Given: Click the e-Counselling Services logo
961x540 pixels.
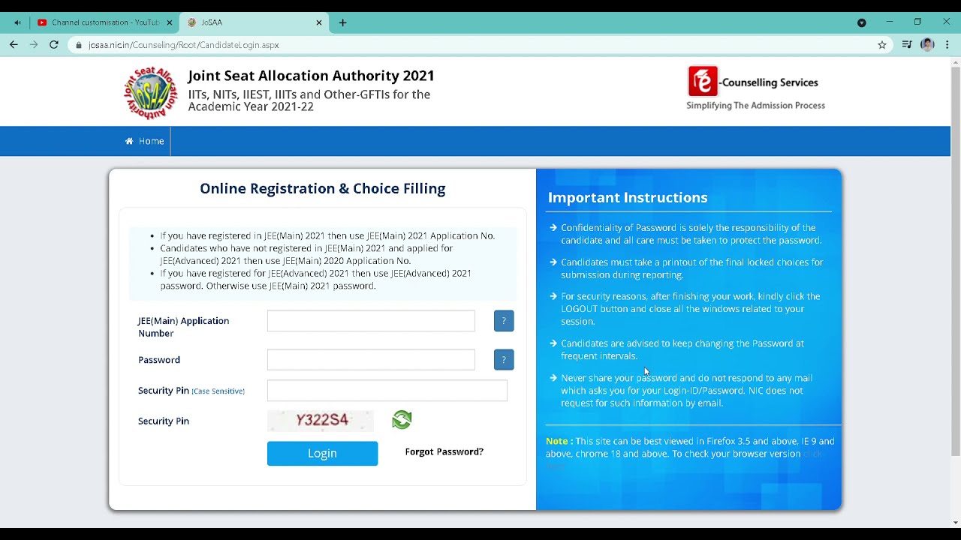Looking at the screenshot, I should [x=753, y=82].
